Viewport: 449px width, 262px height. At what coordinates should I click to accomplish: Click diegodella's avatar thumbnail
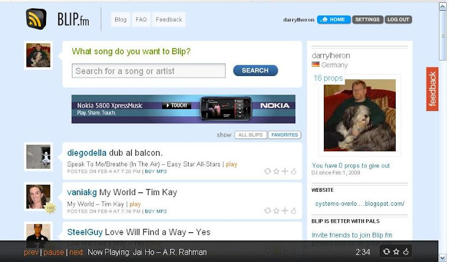(38, 157)
